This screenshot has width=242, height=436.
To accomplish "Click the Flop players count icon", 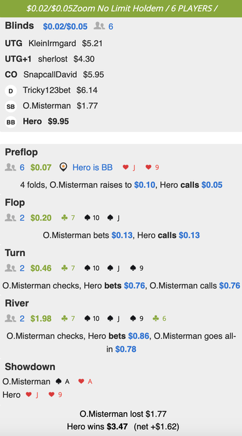I will [x=11, y=218].
